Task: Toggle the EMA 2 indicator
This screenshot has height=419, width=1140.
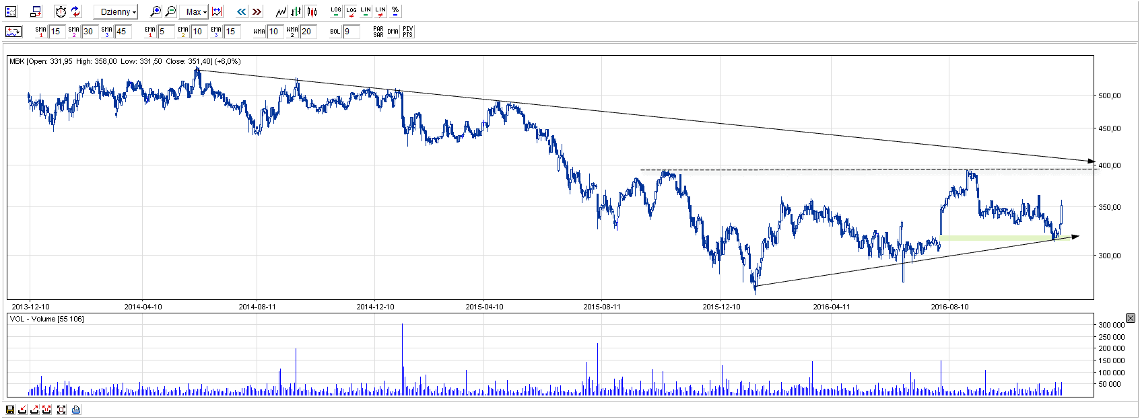Action: tap(183, 32)
